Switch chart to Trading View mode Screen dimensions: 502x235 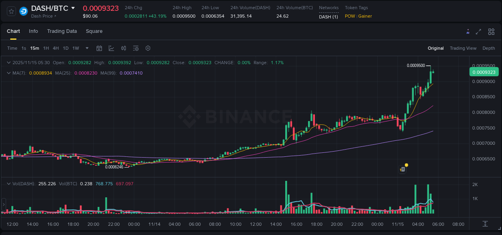point(463,48)
